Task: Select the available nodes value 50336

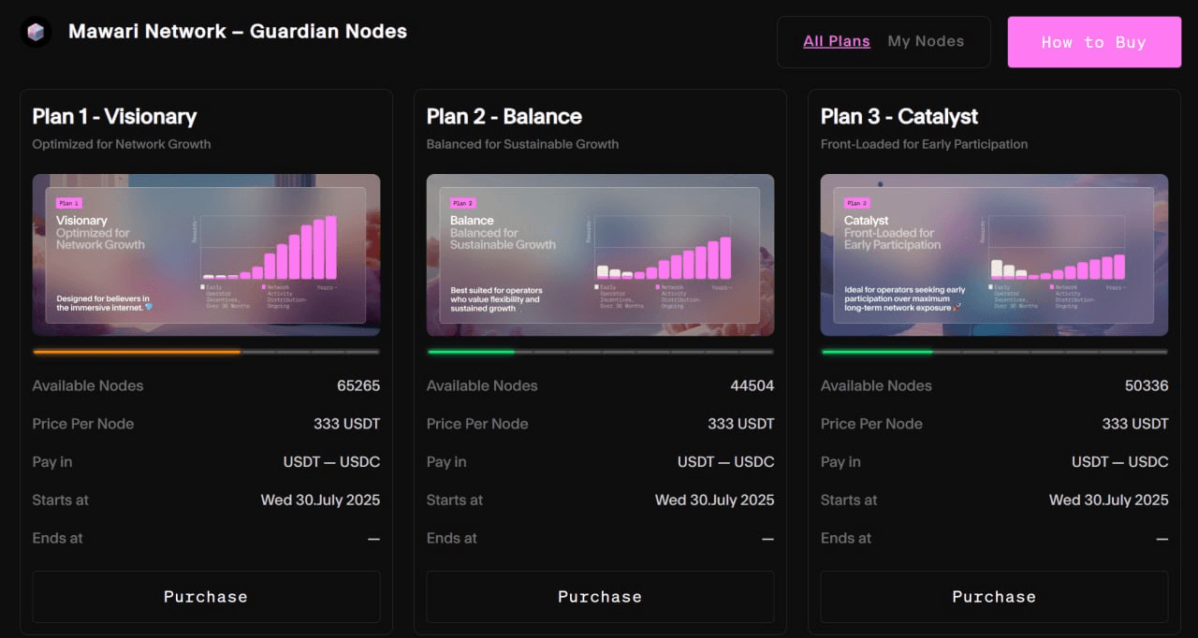Action: (1147, 385)
